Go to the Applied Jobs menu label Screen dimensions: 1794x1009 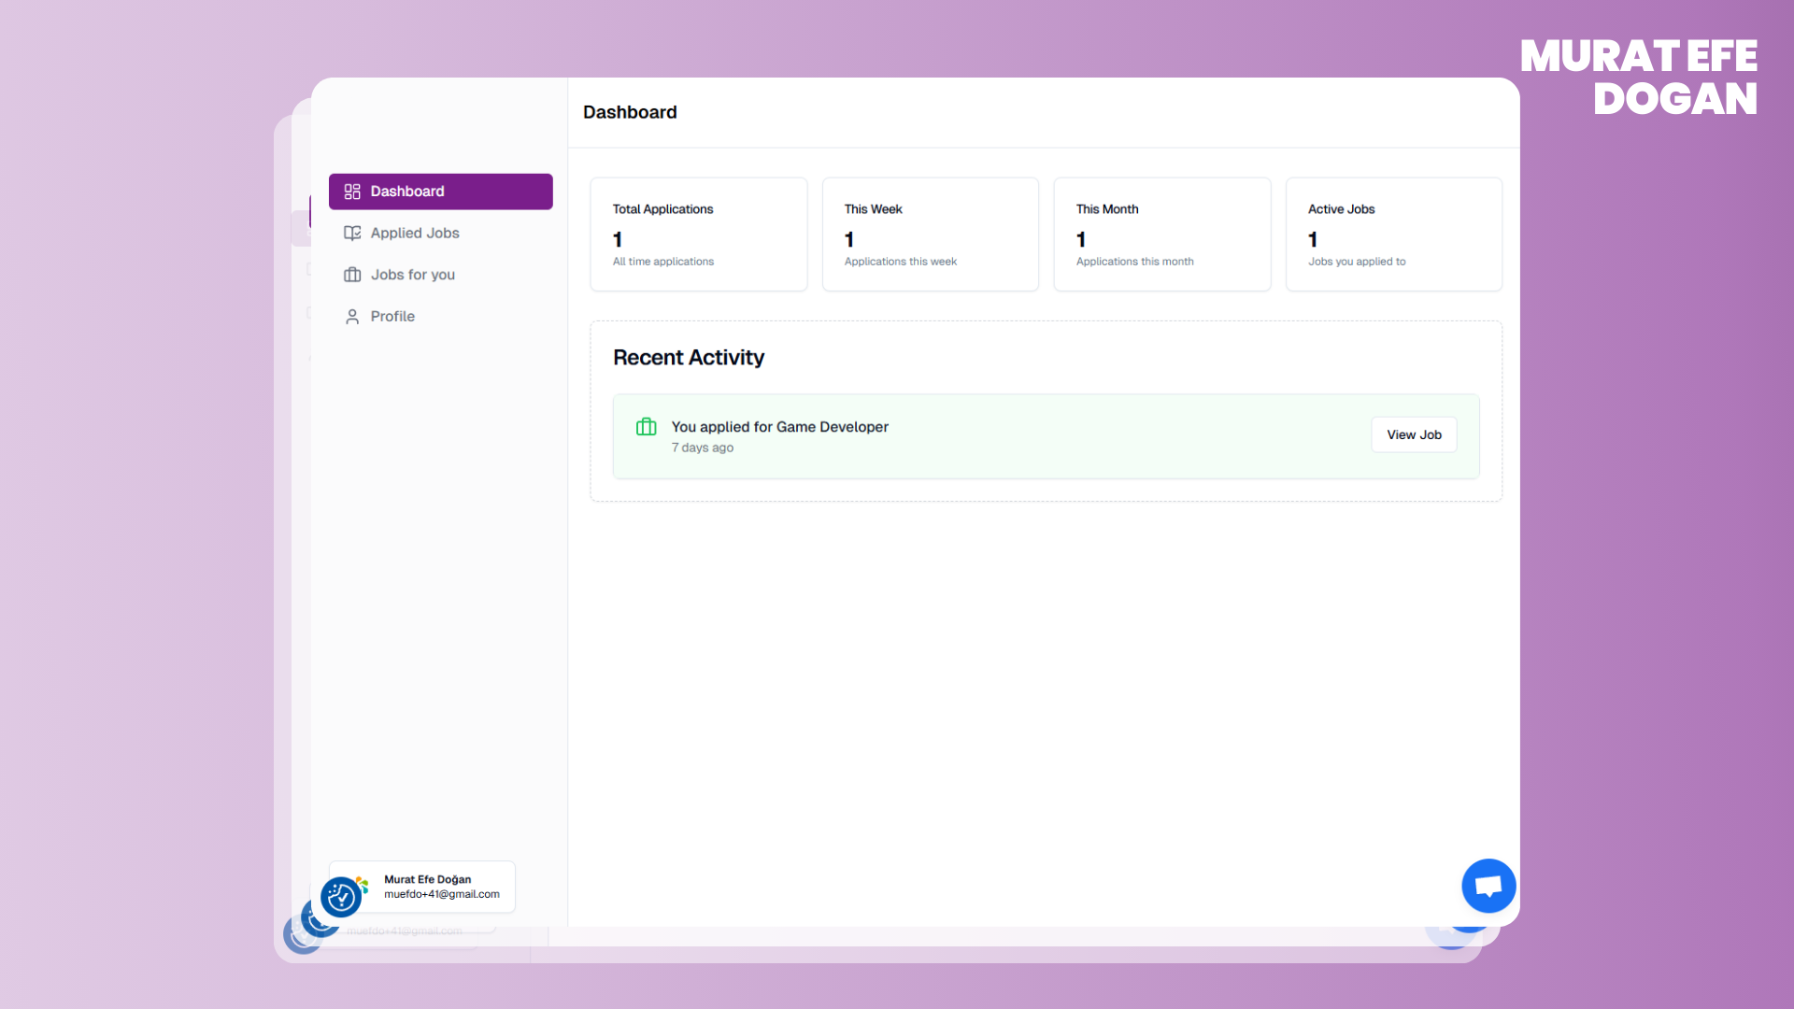click(415, 234)
